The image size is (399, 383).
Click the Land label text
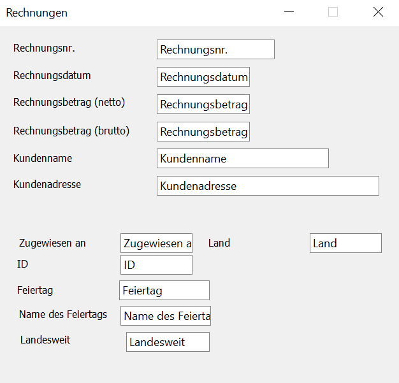point(219,243)
